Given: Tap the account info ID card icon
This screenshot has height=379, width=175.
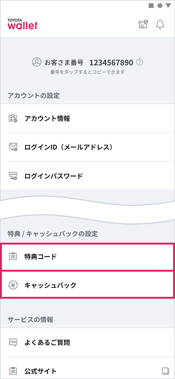Looking at the screenshot, I should [x=13, y=118].
